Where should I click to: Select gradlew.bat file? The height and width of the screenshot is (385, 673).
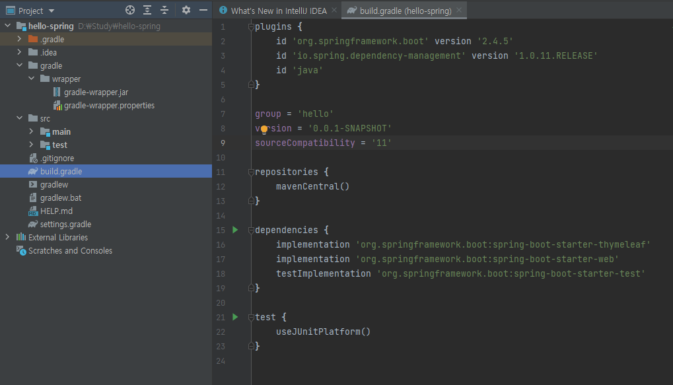pos(61,198)
